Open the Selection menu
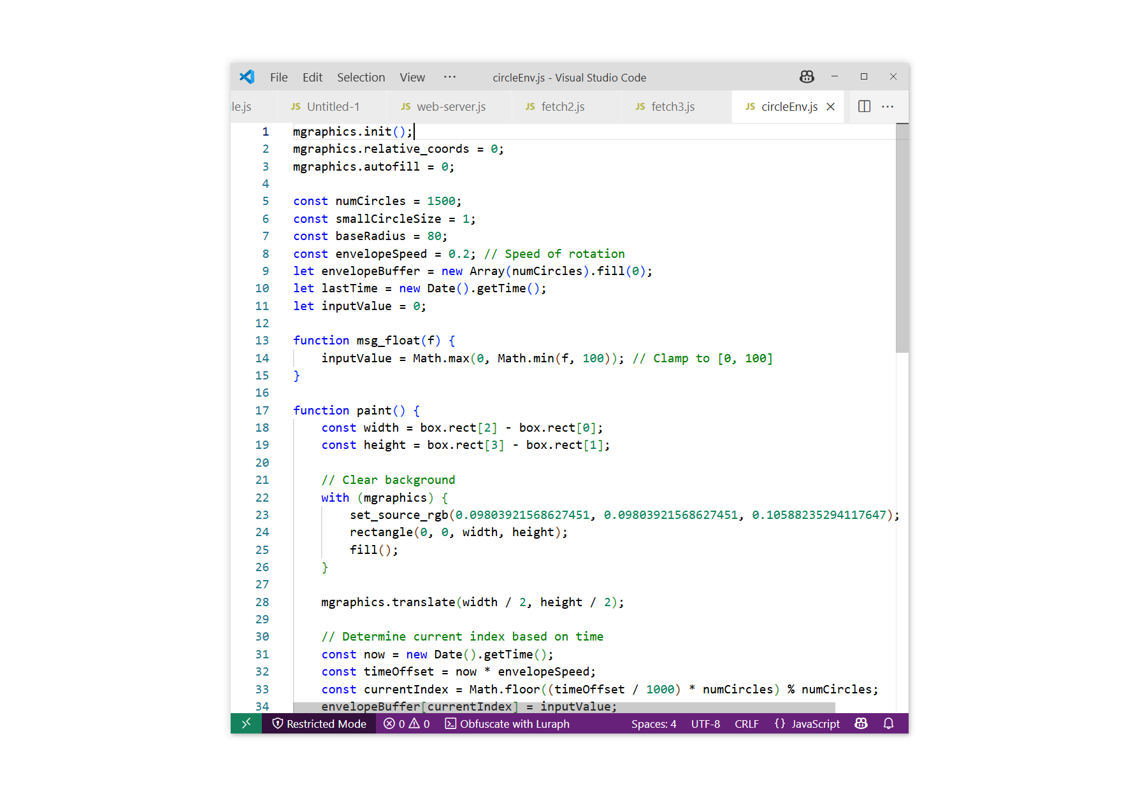 pyautogui.click(x=361, y=77)
